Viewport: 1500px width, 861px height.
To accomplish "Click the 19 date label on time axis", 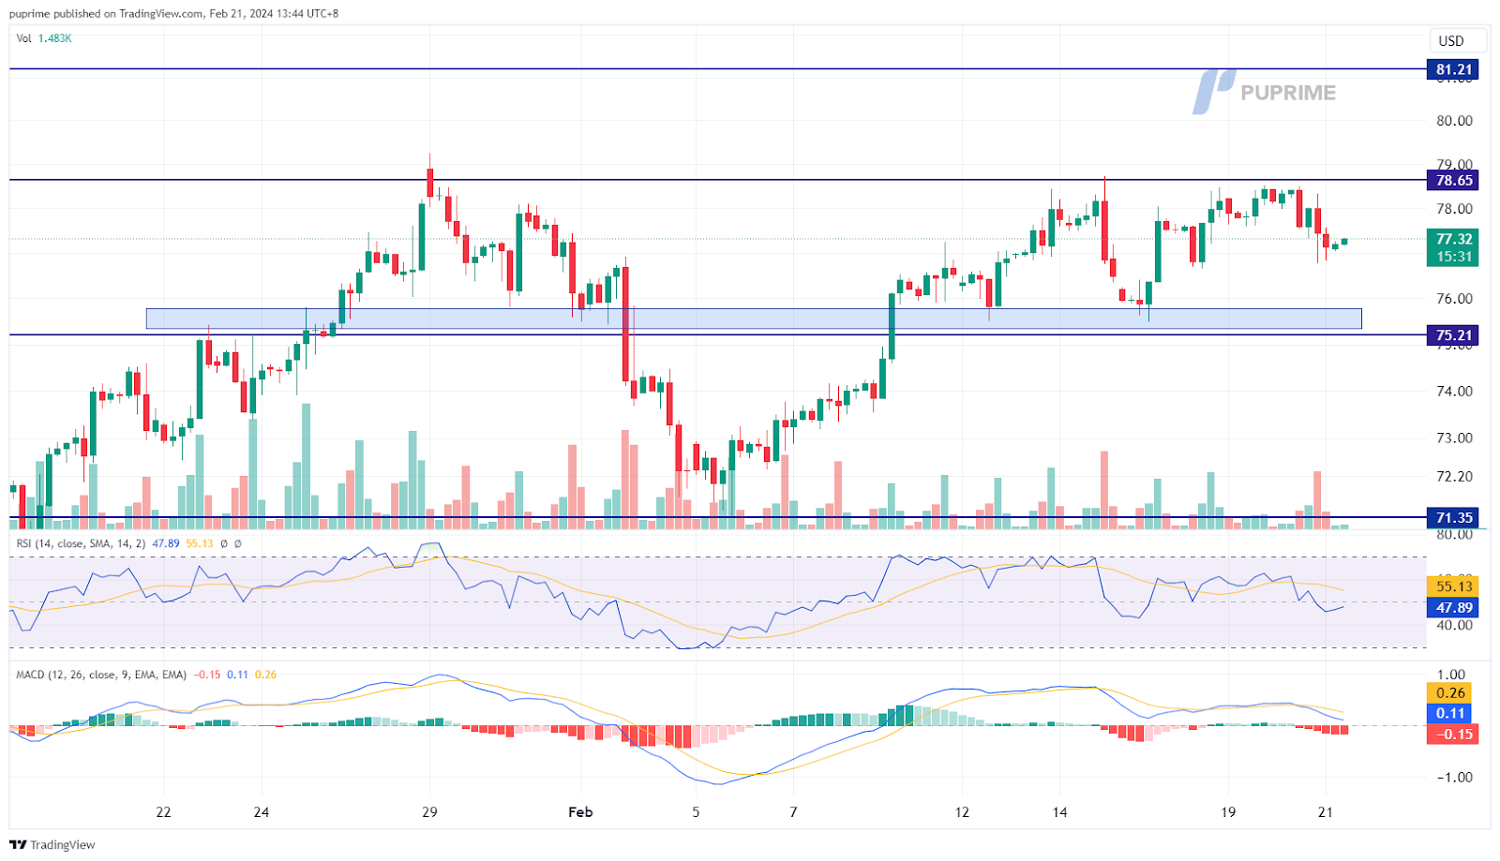I will click(x=1228, y=812).
